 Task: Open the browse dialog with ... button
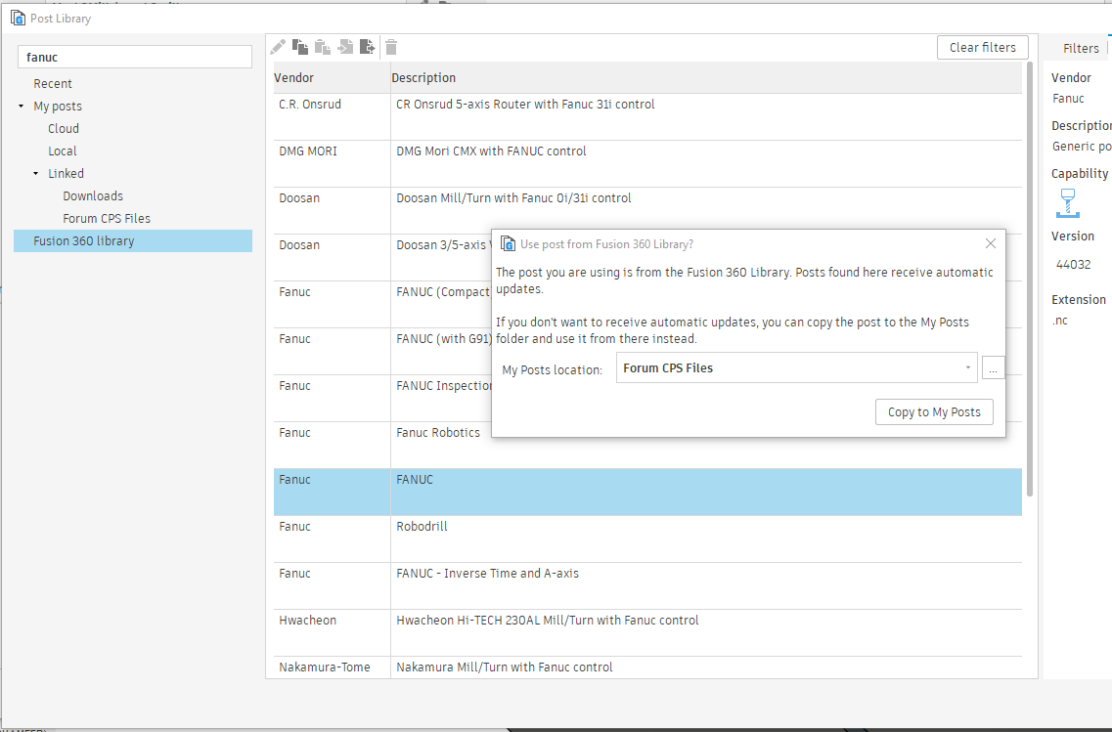coord(993,367)
